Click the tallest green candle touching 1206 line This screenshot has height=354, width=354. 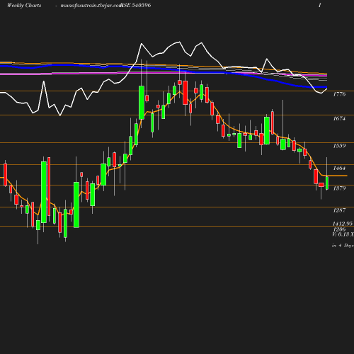pyautogui.click(x=76, y=205)
